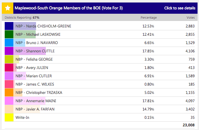Click the Maplewood-South Orange BOE title
The height and width of the screenshot is (130, 199).
point(68,8)
